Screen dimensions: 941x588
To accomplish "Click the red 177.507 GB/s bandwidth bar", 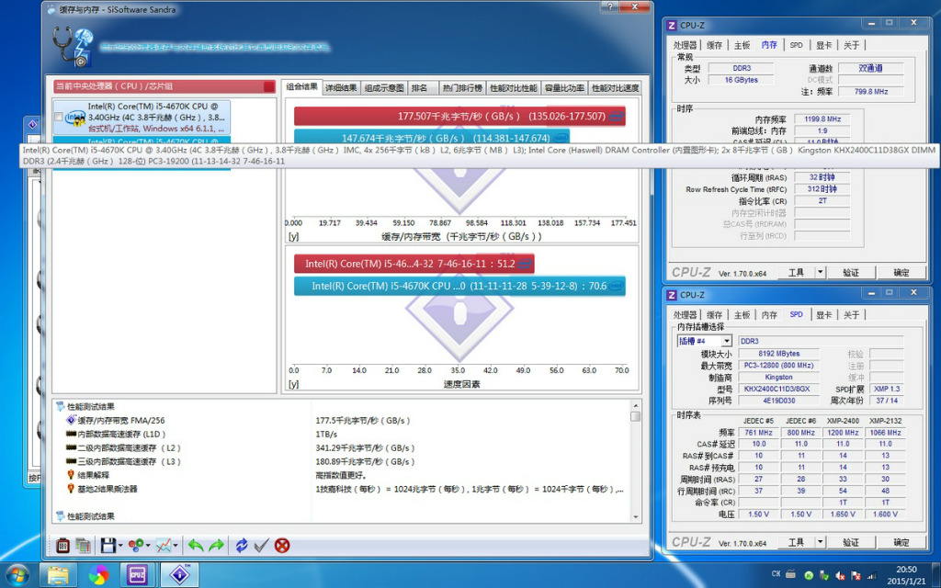I will [459, 116].
